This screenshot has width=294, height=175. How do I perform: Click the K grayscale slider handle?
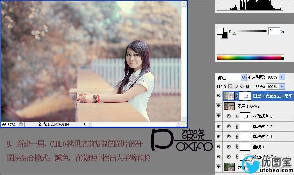point(234,34)
